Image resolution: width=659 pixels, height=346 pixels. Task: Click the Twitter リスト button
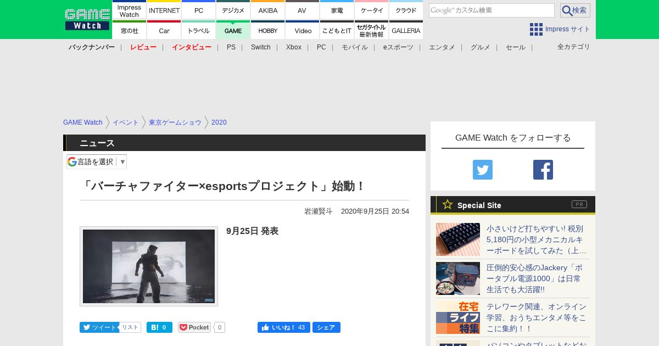130,327
